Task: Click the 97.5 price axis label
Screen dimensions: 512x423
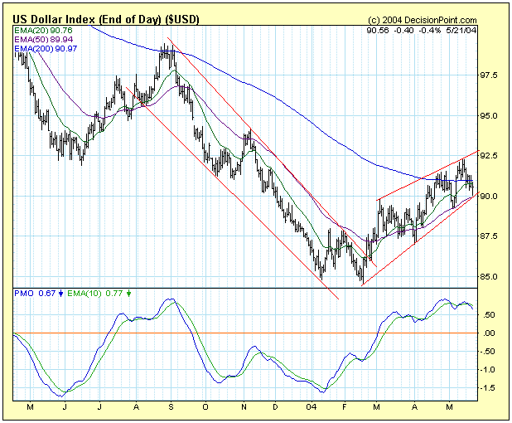Action: click(490, 75)
